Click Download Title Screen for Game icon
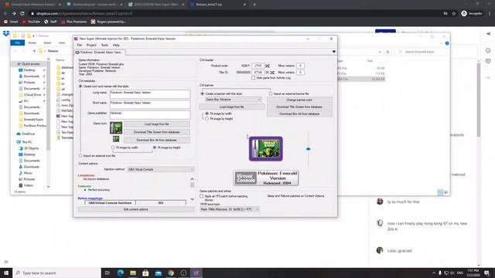Screen dimensions: 495x278 (x=157, y=132)
